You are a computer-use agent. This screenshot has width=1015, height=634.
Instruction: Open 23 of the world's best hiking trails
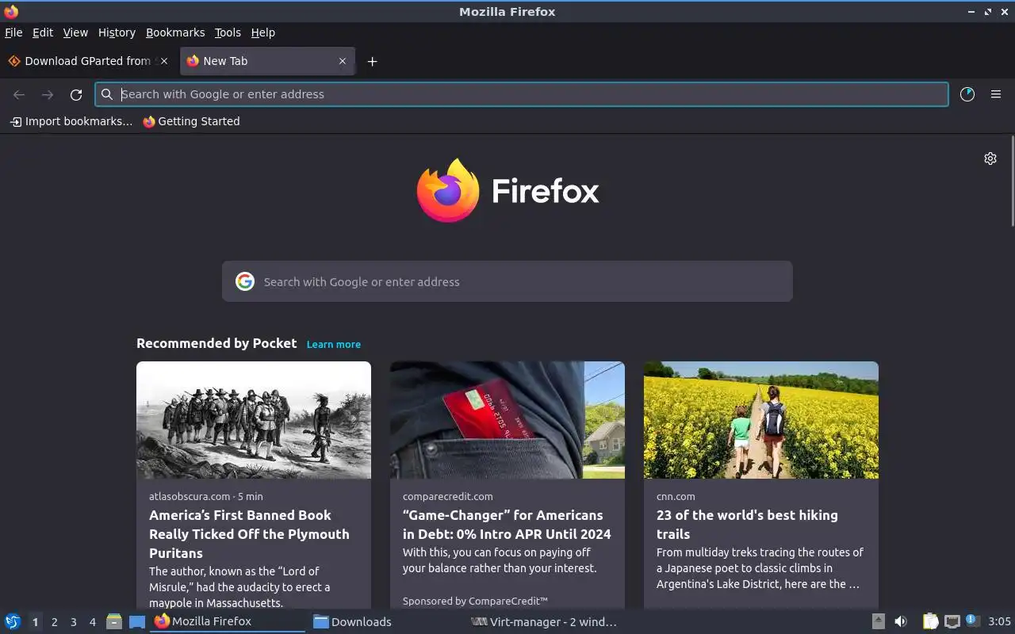pos(747,525)
